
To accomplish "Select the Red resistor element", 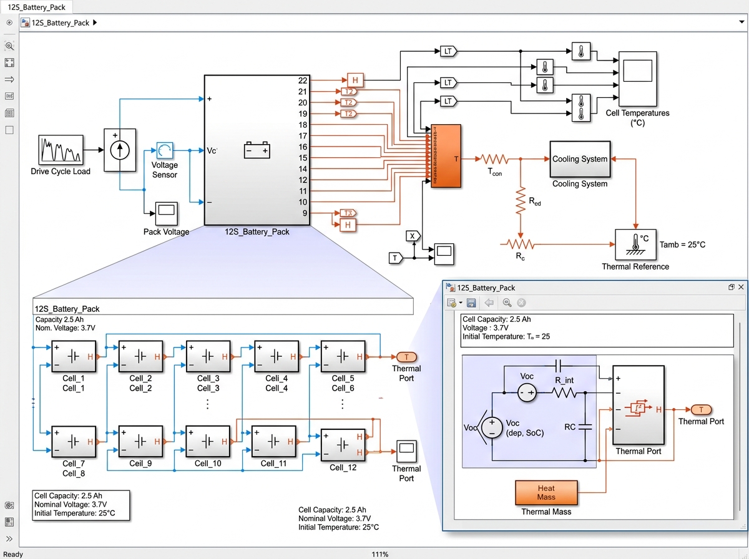I will click(519, 201).
